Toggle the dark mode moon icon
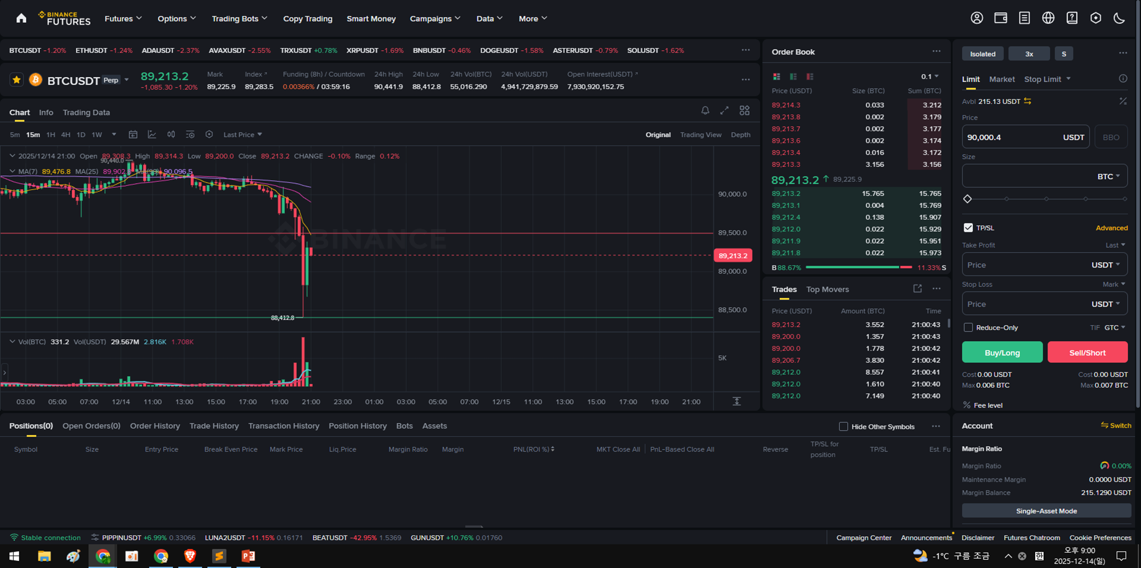 point(1119,18)
